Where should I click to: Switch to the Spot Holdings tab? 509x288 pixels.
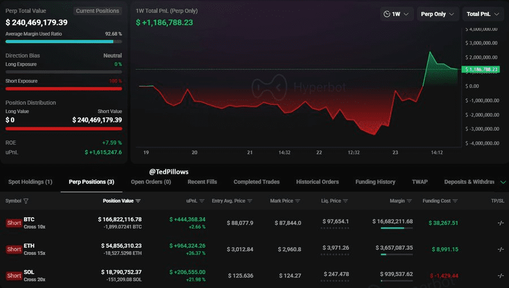[x=30, y=182]
